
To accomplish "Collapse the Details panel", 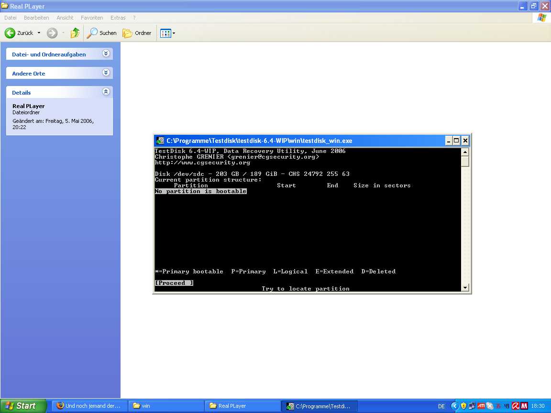I will [x=106, y=92].
